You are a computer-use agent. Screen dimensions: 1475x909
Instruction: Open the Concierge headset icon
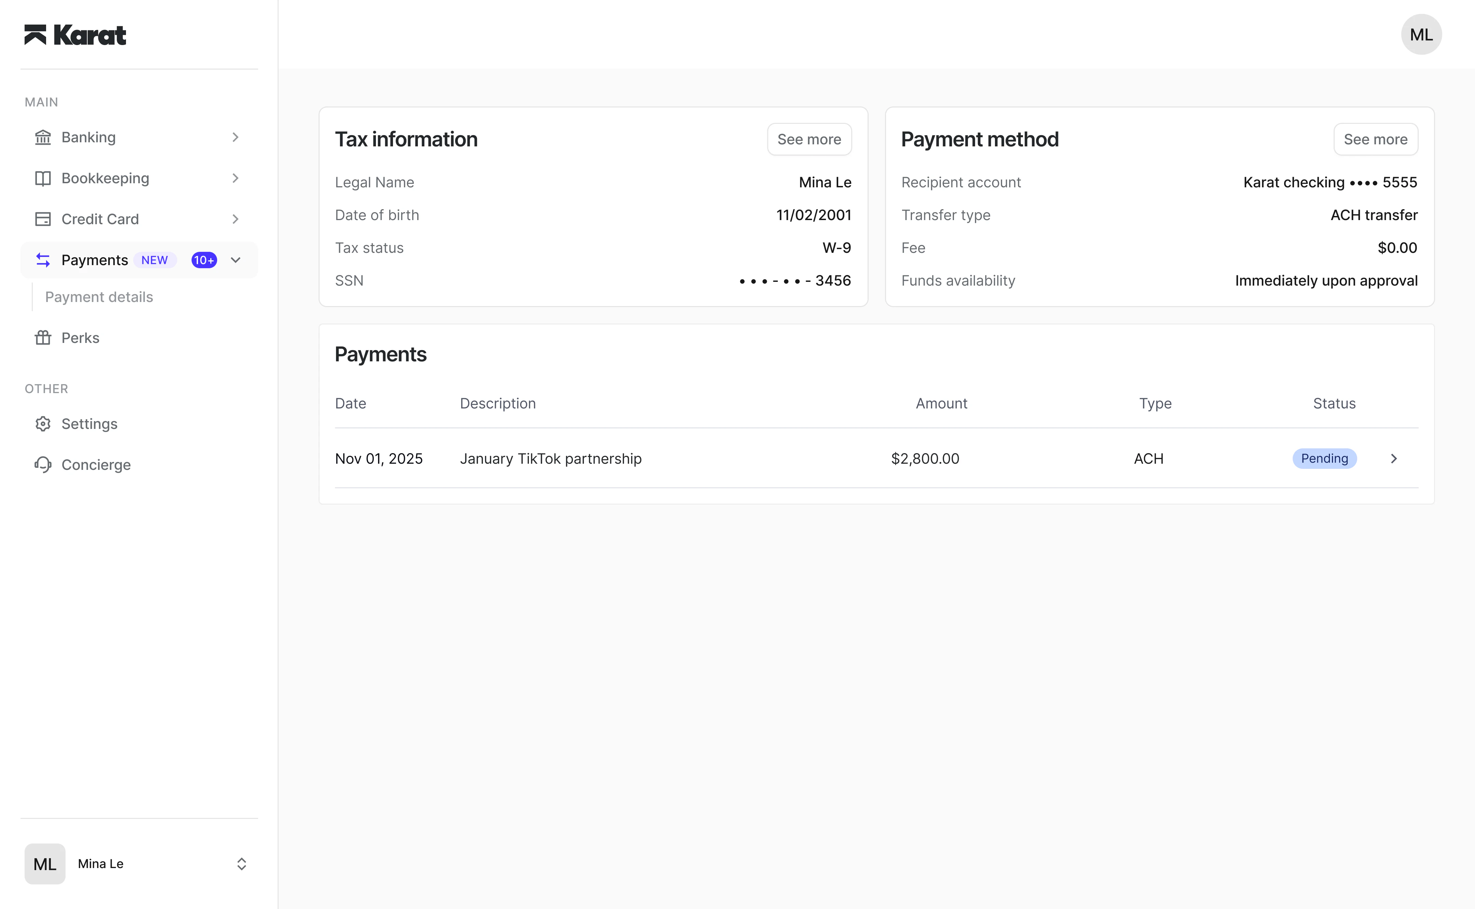coord(43,464)
